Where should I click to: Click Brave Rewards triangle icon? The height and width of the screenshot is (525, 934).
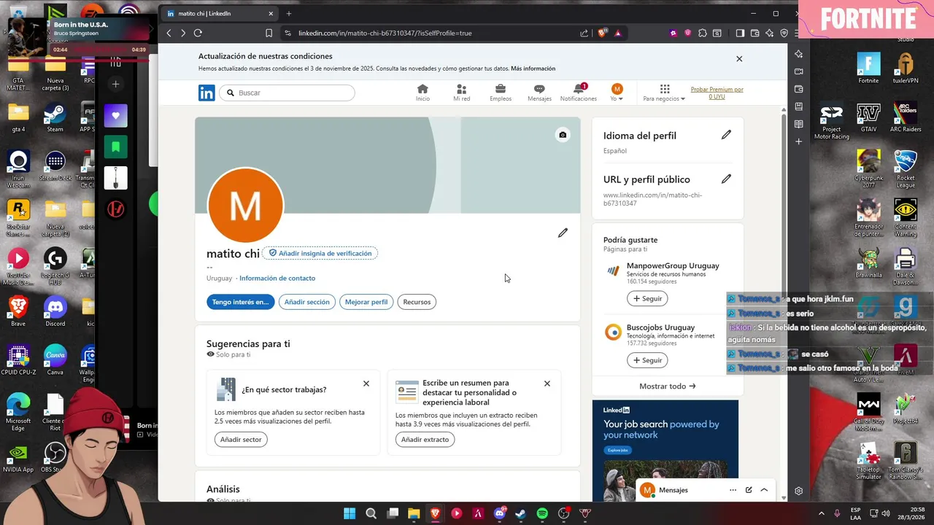pyautogui.click(x=618, y=33)
